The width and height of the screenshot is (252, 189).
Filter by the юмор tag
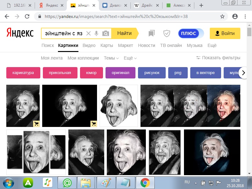[91, 73]
